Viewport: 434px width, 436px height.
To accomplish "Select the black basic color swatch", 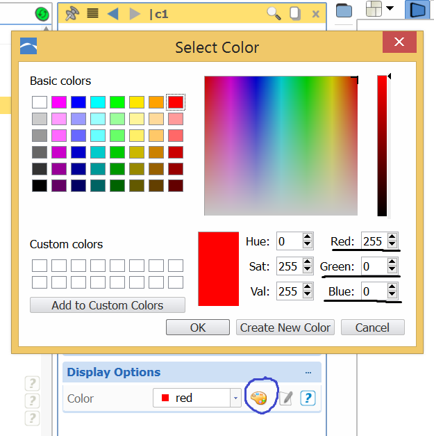I will (x=40, y=186).
